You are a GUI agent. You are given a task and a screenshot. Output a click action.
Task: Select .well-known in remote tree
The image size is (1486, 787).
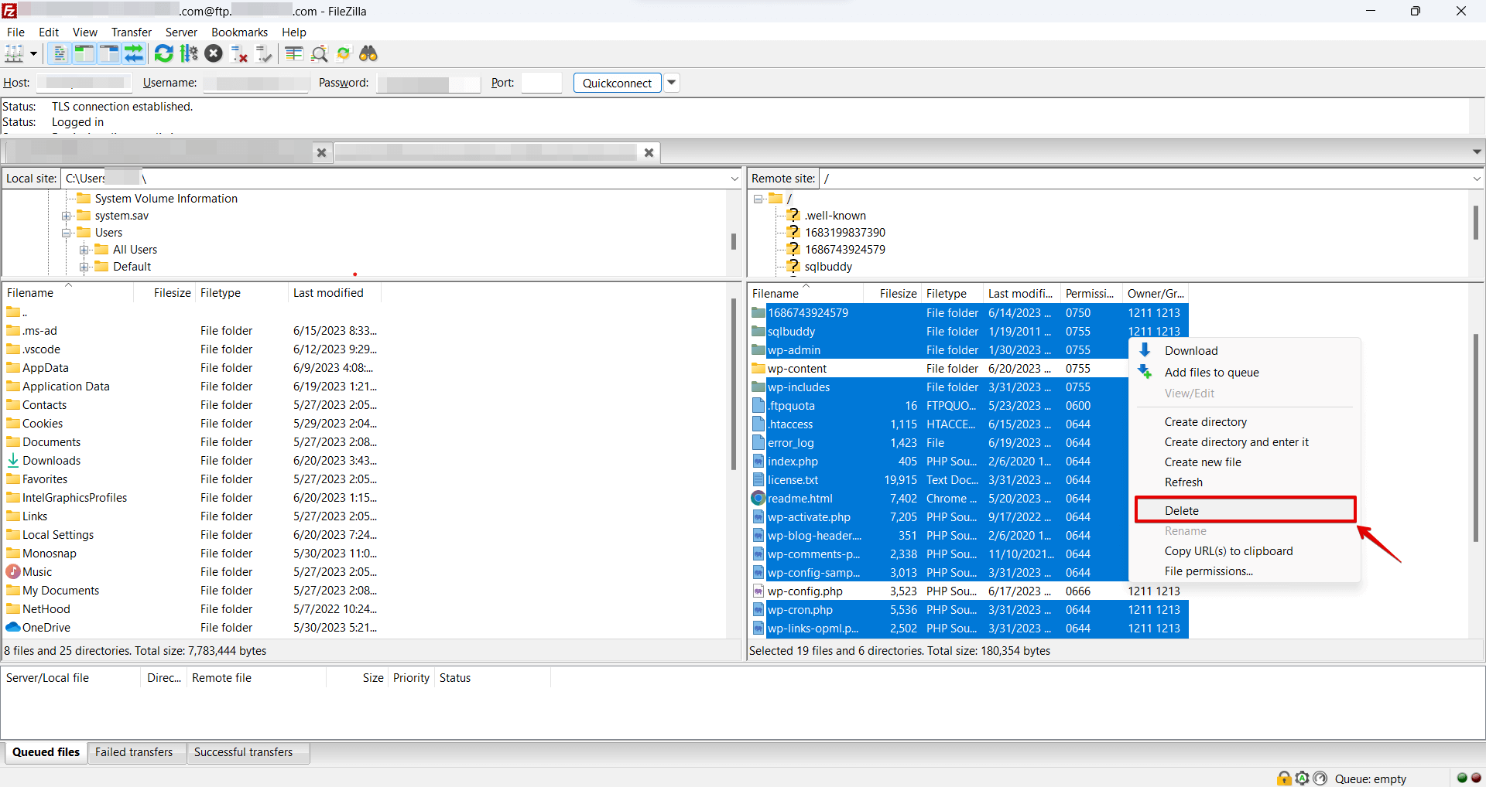834,216
